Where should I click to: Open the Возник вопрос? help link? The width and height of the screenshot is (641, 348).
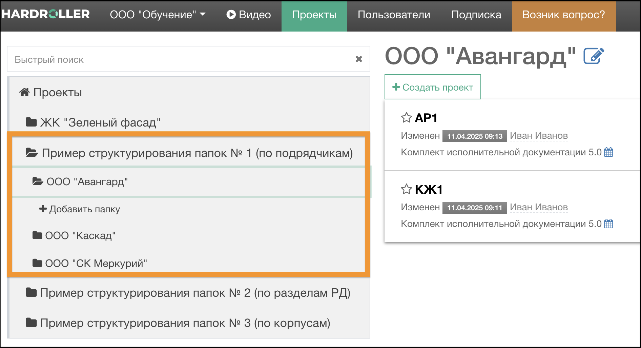[x=563, y=15]
